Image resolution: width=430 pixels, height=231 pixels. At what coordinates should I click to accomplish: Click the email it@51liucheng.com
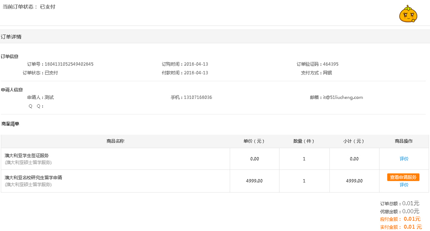343,97
